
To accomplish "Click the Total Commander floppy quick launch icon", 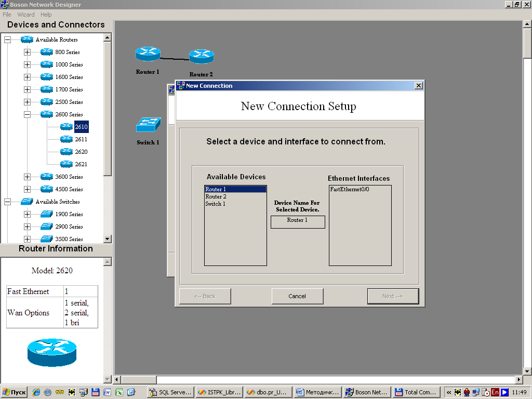I will 96,392.
